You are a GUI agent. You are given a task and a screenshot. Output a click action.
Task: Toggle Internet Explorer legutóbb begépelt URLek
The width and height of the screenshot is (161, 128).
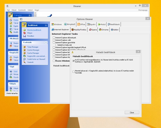54,47
